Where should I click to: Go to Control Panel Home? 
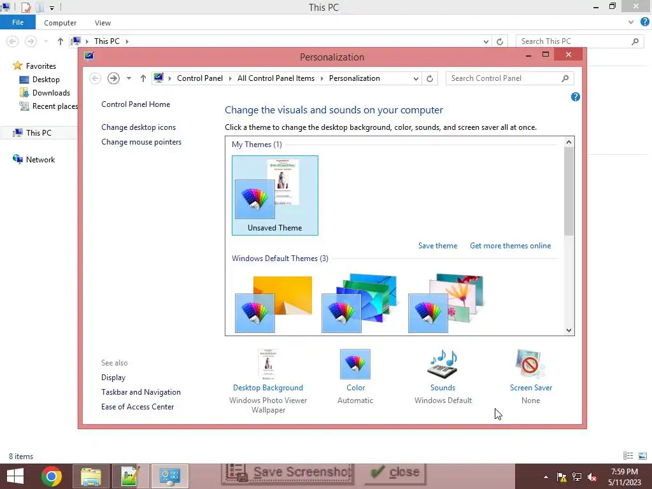(136, 104)
